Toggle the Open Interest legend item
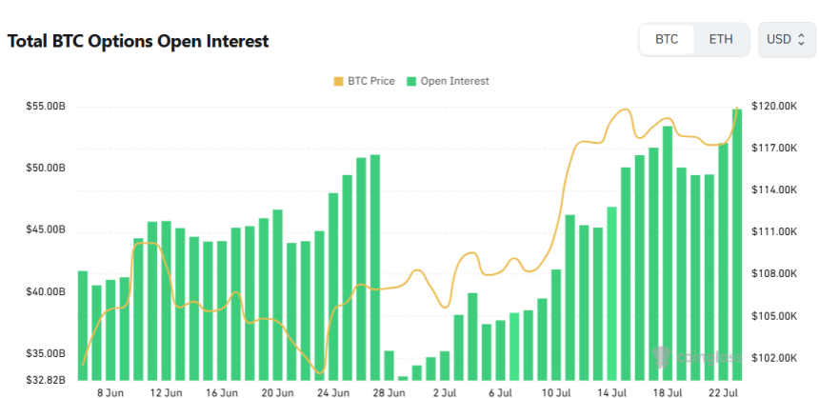The width and height of the screenshot is (819, 398). 449,81
